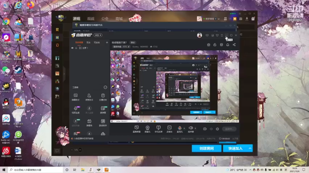Click the 创建房间 button
Viewport: 309px width, 173px height.
[207, 148]
